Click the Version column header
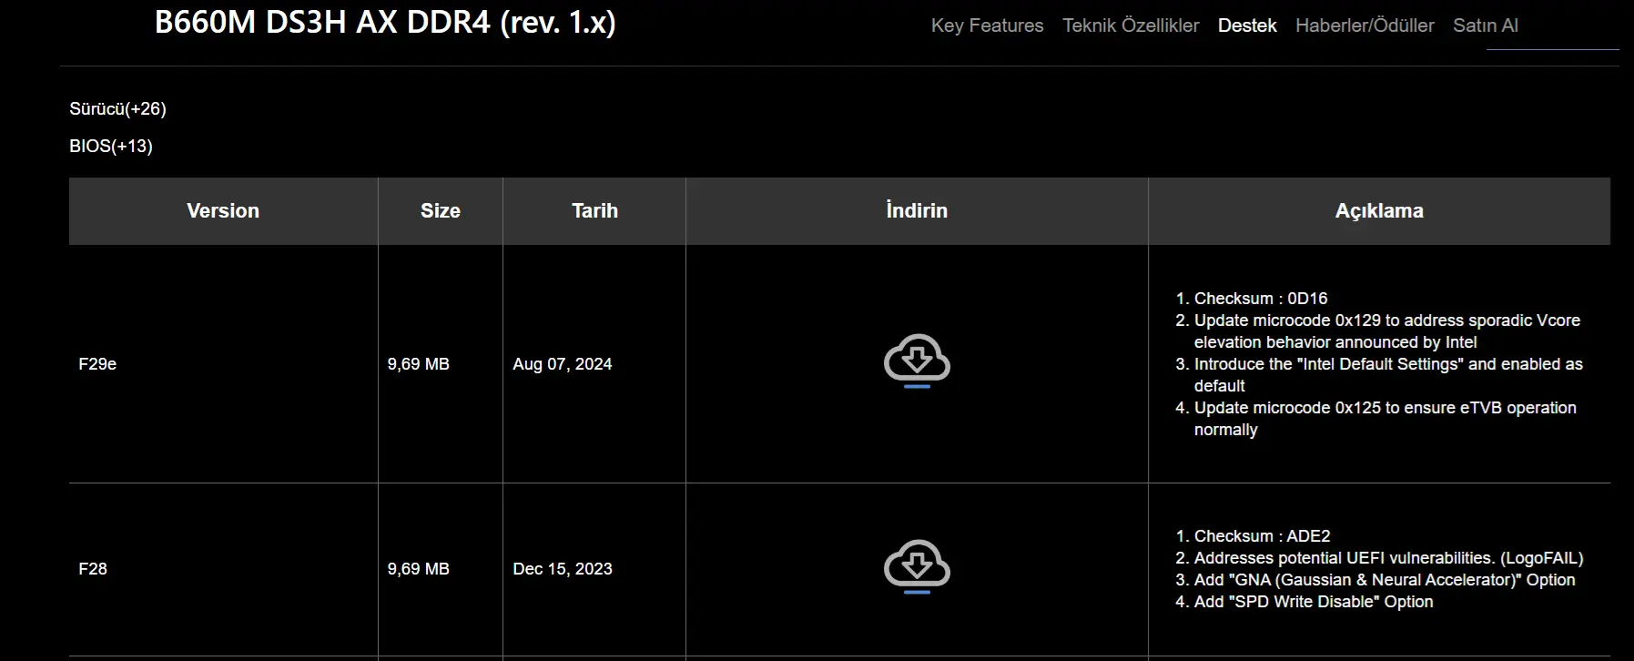This screenshot has height=661, width=1634. tap(223, 210)
